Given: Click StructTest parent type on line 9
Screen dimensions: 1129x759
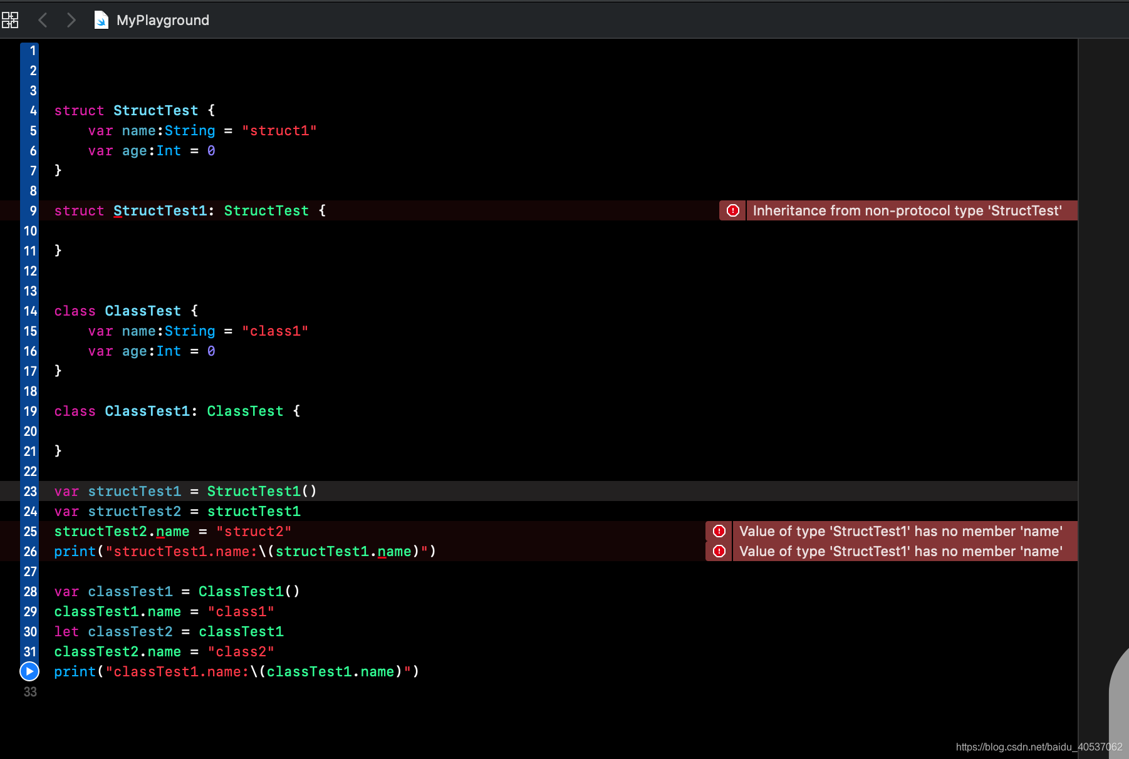Looking at the screenshot, I should 266,211.
